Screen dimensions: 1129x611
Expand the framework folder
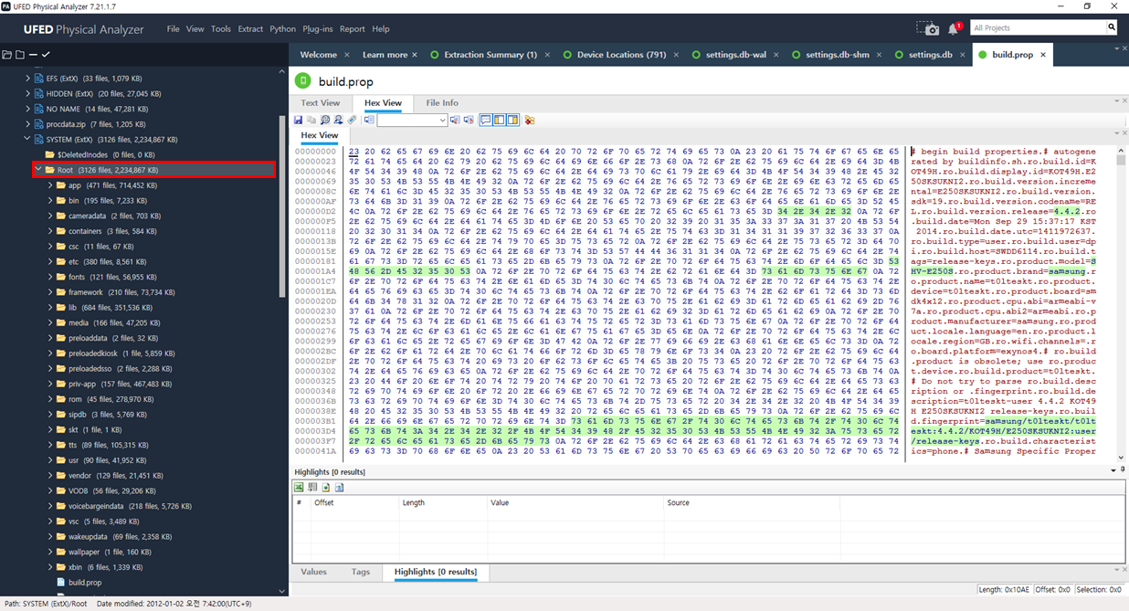click(50, 292)
